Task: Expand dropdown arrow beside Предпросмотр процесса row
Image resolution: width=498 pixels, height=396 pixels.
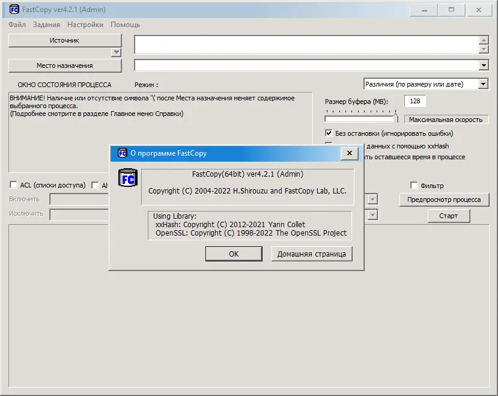Action: [x=372, y=200]
